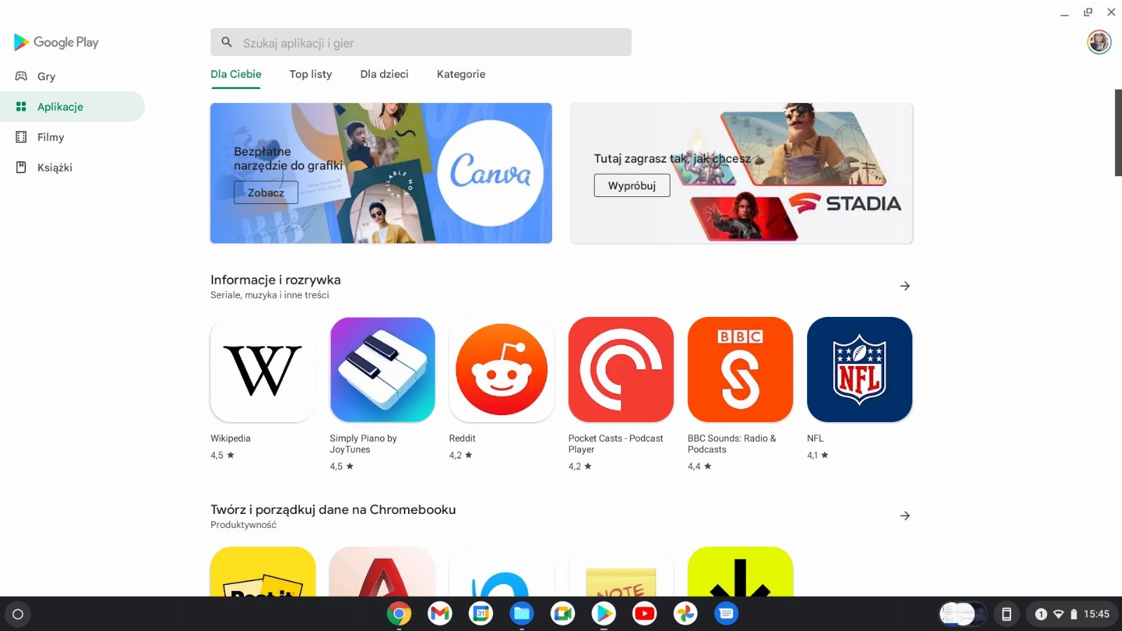Click Play Store icon in the shelf
Image resolution: width=1122 pixels, height=631 pixels.
[x=603, y=614]
